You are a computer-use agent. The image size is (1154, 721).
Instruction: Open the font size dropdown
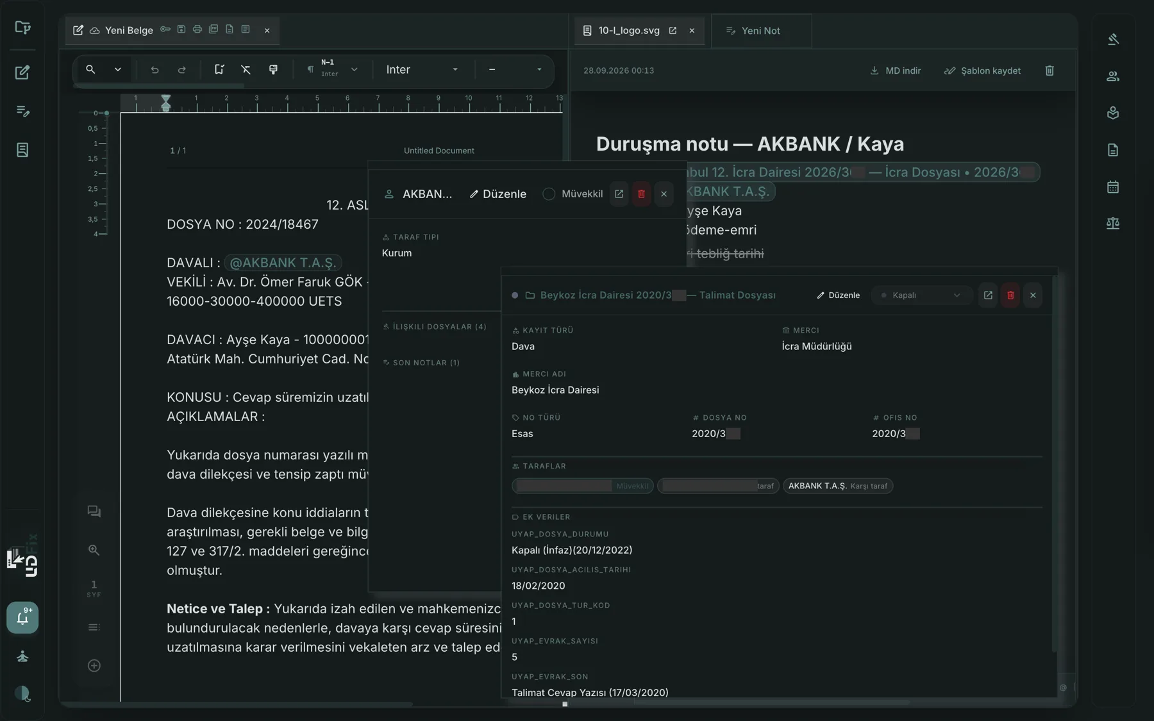point(515,69)
